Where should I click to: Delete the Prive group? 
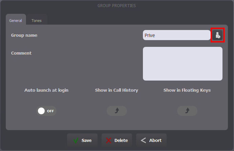[x=117, y=140]
